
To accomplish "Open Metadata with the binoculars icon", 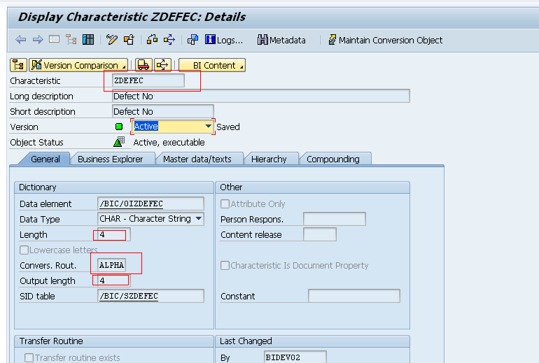I will pyautogui.click(x=281, y=40).
